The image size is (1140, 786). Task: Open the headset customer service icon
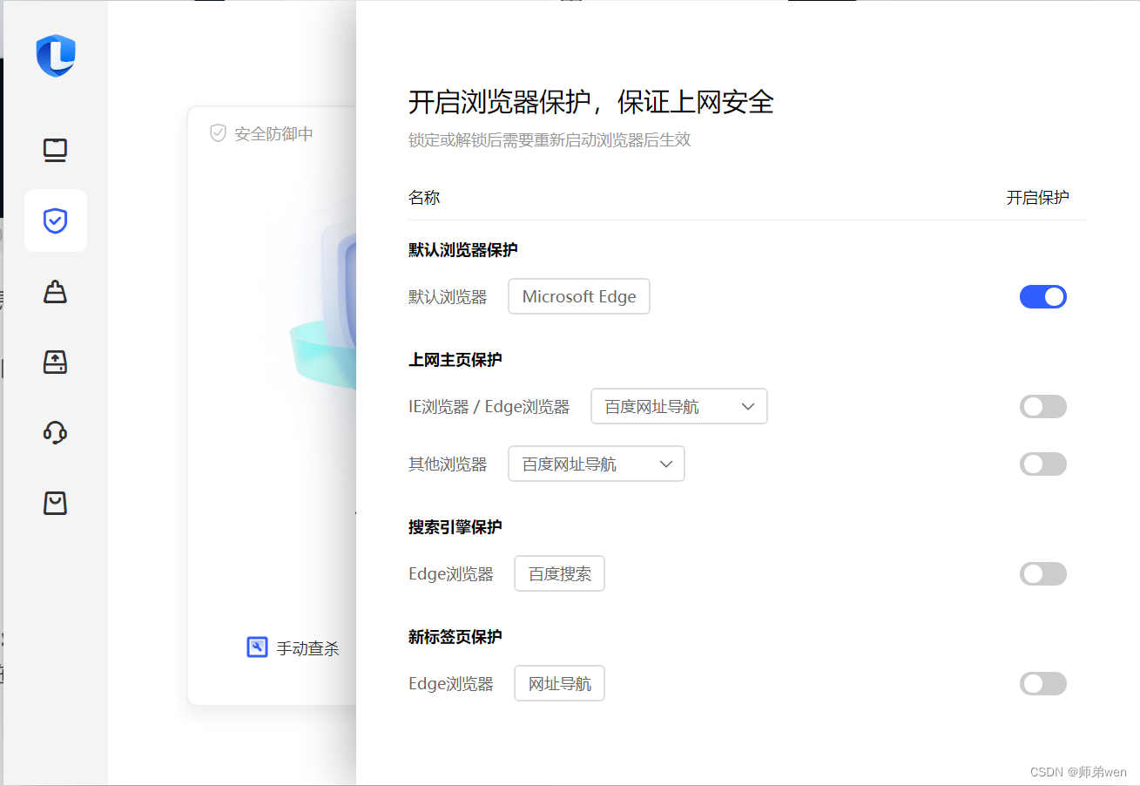pos(56,432)
